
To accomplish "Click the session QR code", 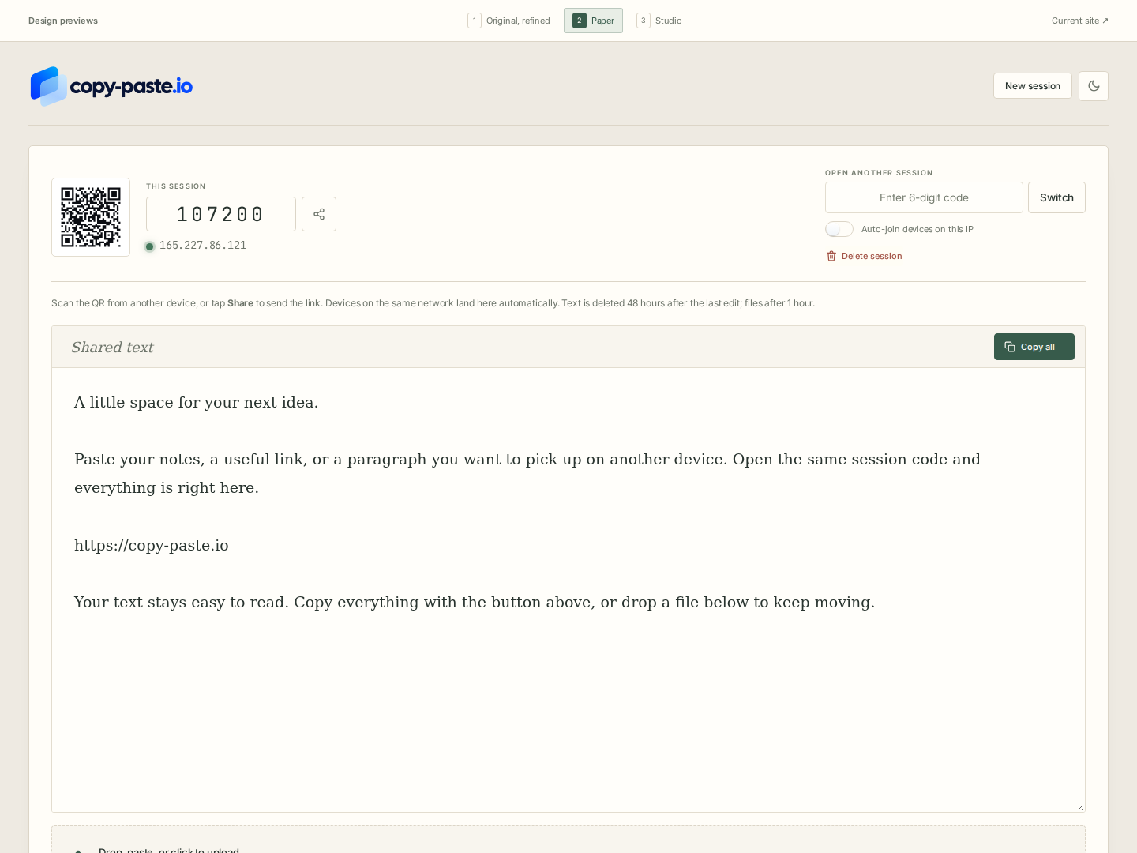I will coord(91,217).
